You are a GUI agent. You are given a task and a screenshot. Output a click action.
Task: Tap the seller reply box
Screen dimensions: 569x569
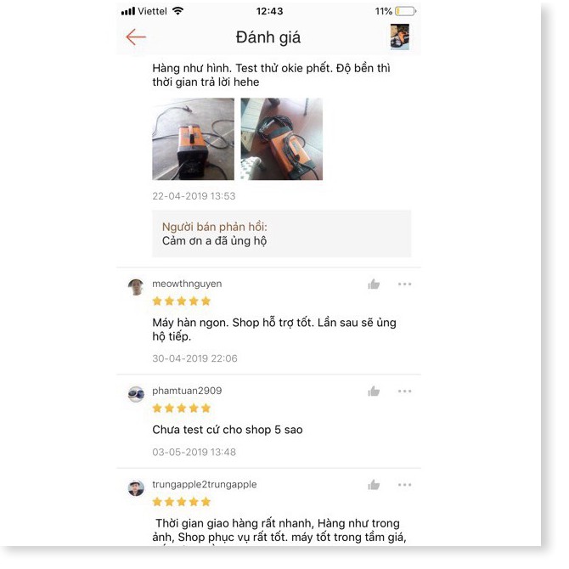282,234
